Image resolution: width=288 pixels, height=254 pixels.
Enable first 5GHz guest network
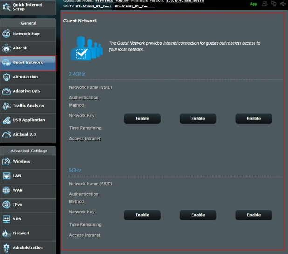tap(142, 215)
